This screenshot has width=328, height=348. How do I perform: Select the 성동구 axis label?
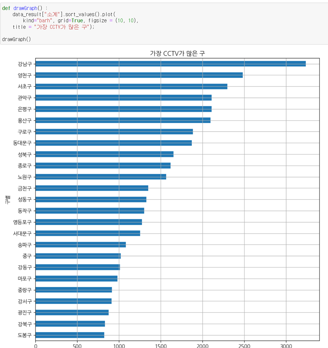point(25,200)
